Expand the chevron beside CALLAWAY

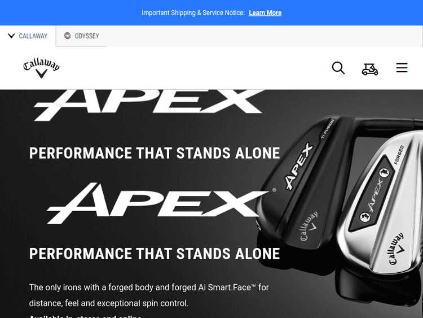click(x=11, y=36)
